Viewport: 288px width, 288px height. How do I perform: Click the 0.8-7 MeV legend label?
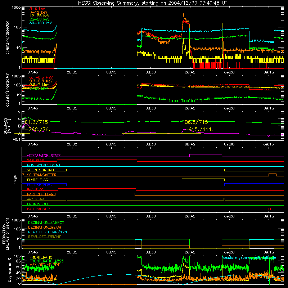[39, 85]
